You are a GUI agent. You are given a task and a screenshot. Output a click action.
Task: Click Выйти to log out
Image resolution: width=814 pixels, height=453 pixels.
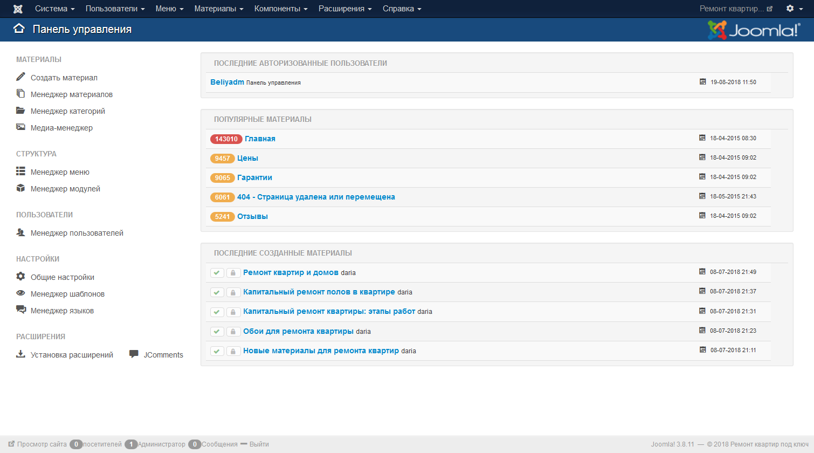pyautogui.click(x=259, y=444)
